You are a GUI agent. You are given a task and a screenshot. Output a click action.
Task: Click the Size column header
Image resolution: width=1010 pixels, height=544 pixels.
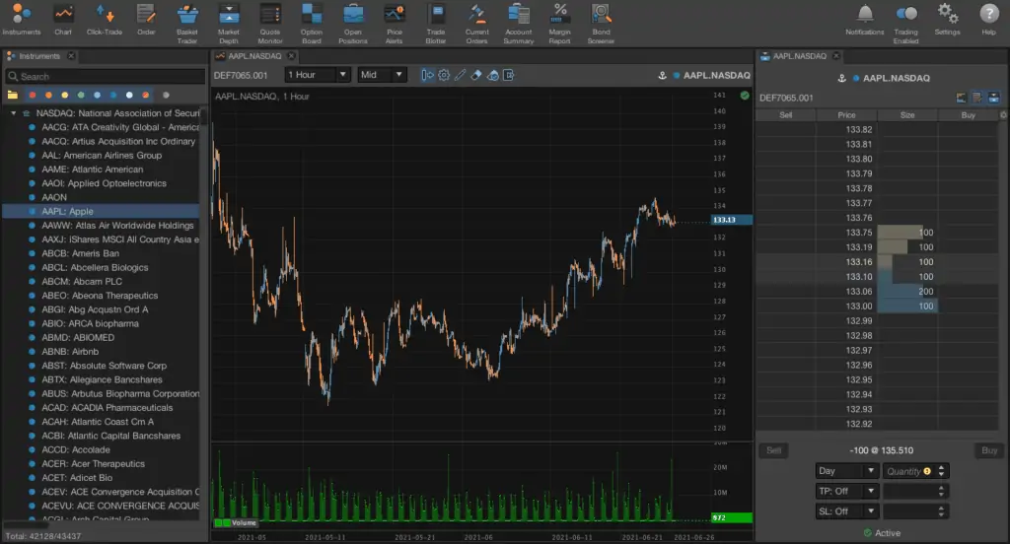[907, 115]
